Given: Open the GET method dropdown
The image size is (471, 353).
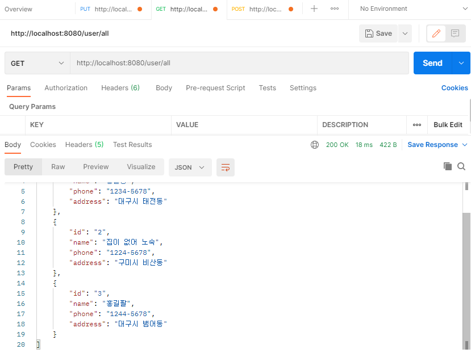Looking at the screenshot, I should tap(37, 63).
